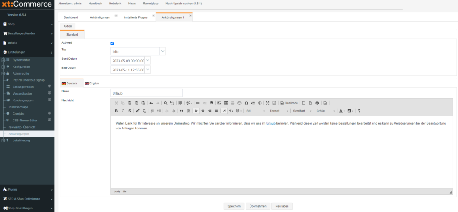Screen dimensions: 458x212
Task: Insert a table in the message
Action: 226,103
